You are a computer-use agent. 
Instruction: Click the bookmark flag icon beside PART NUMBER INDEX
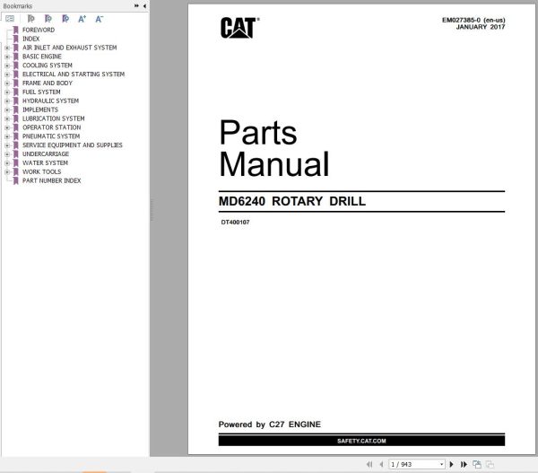coord(16,180)
